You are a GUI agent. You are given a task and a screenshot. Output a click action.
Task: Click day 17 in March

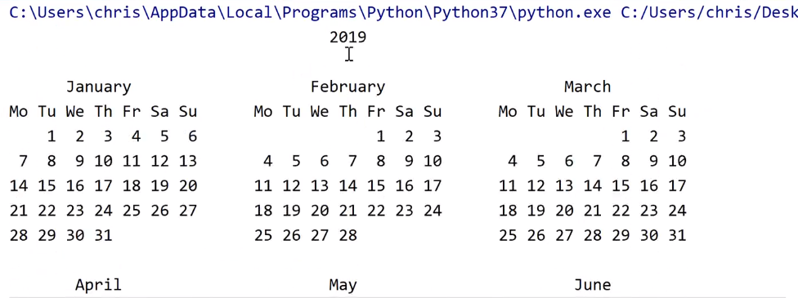[677, 186]
